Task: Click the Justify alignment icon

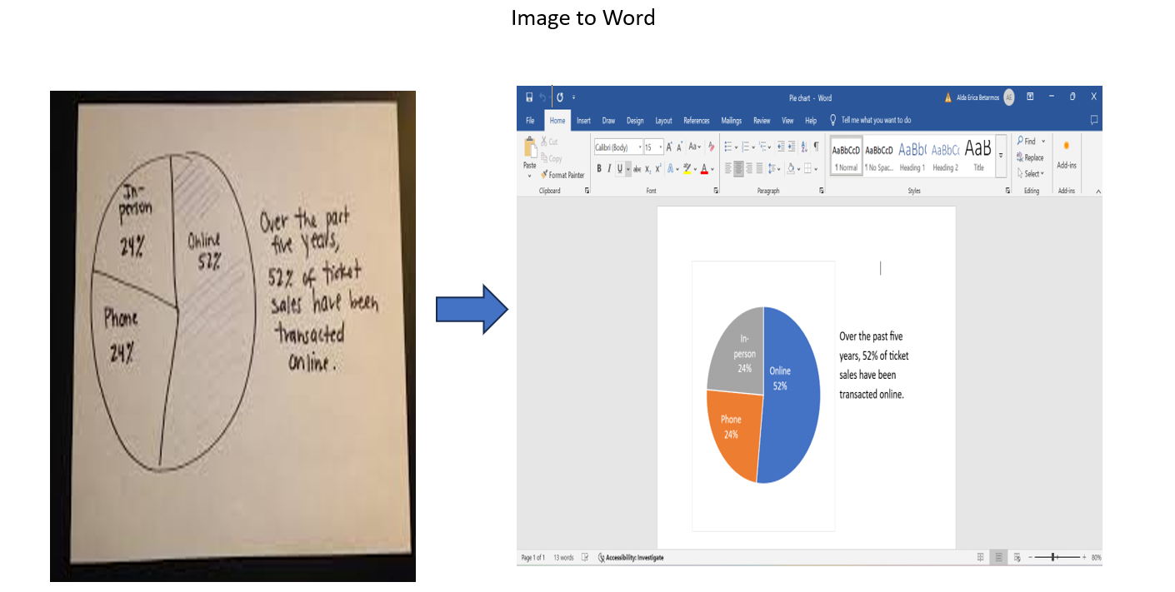Action: 758,169
